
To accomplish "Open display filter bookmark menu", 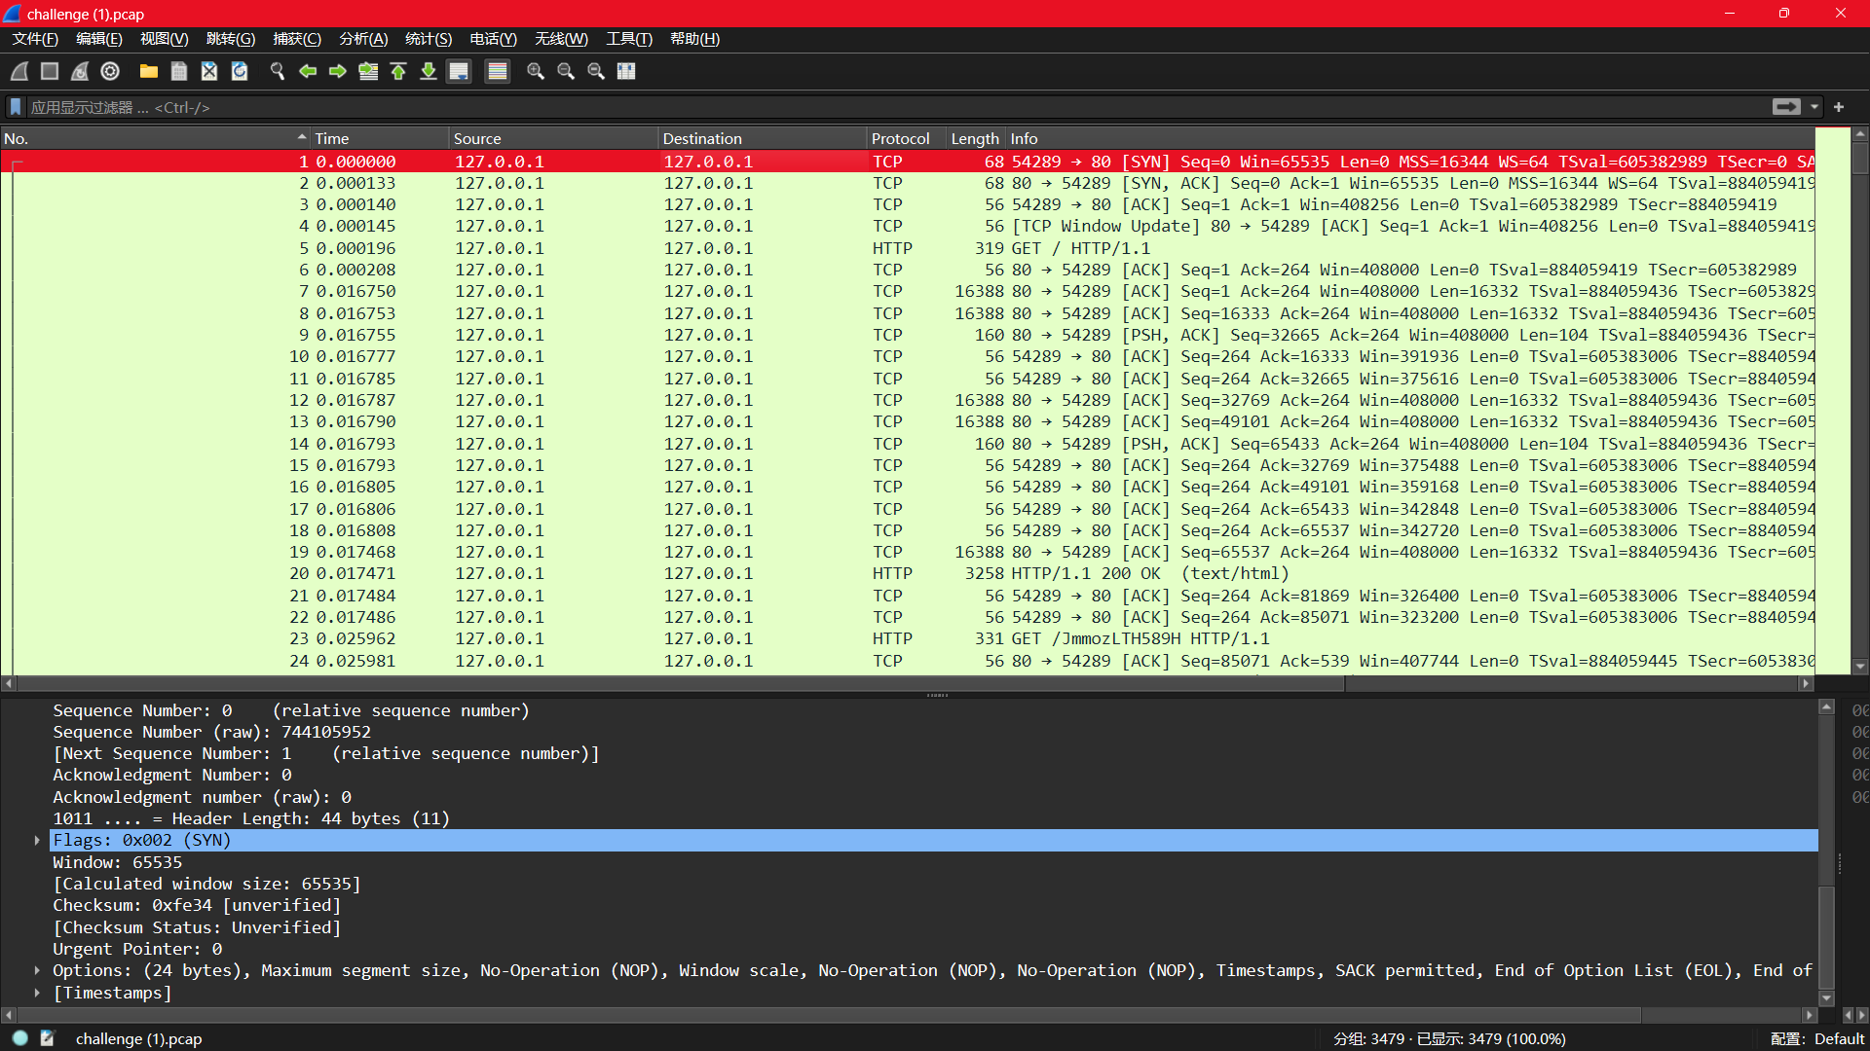I will [16, 107].
